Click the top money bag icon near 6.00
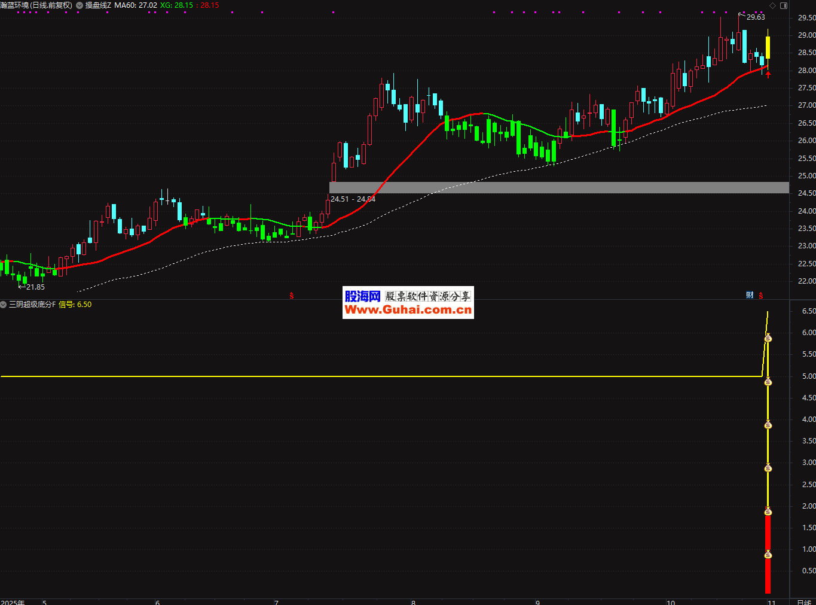The height and width of the screenshot is (605, 816). tap(768, 338)
